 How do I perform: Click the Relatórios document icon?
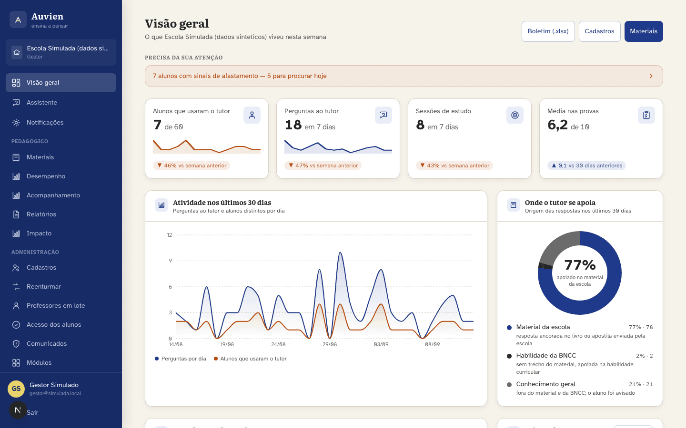click(16, 214)
